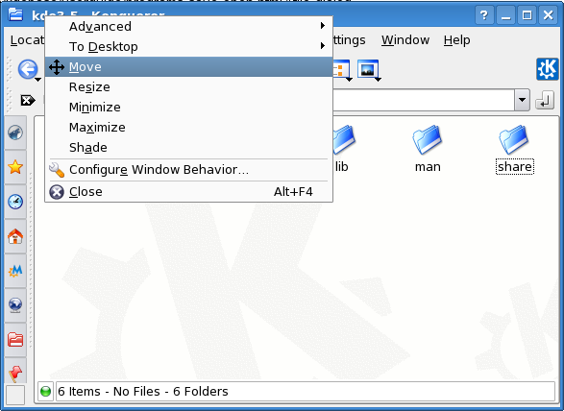Open the Advanced submenu
The width and height of the screenshot is (564, 411).
(188, 27)
